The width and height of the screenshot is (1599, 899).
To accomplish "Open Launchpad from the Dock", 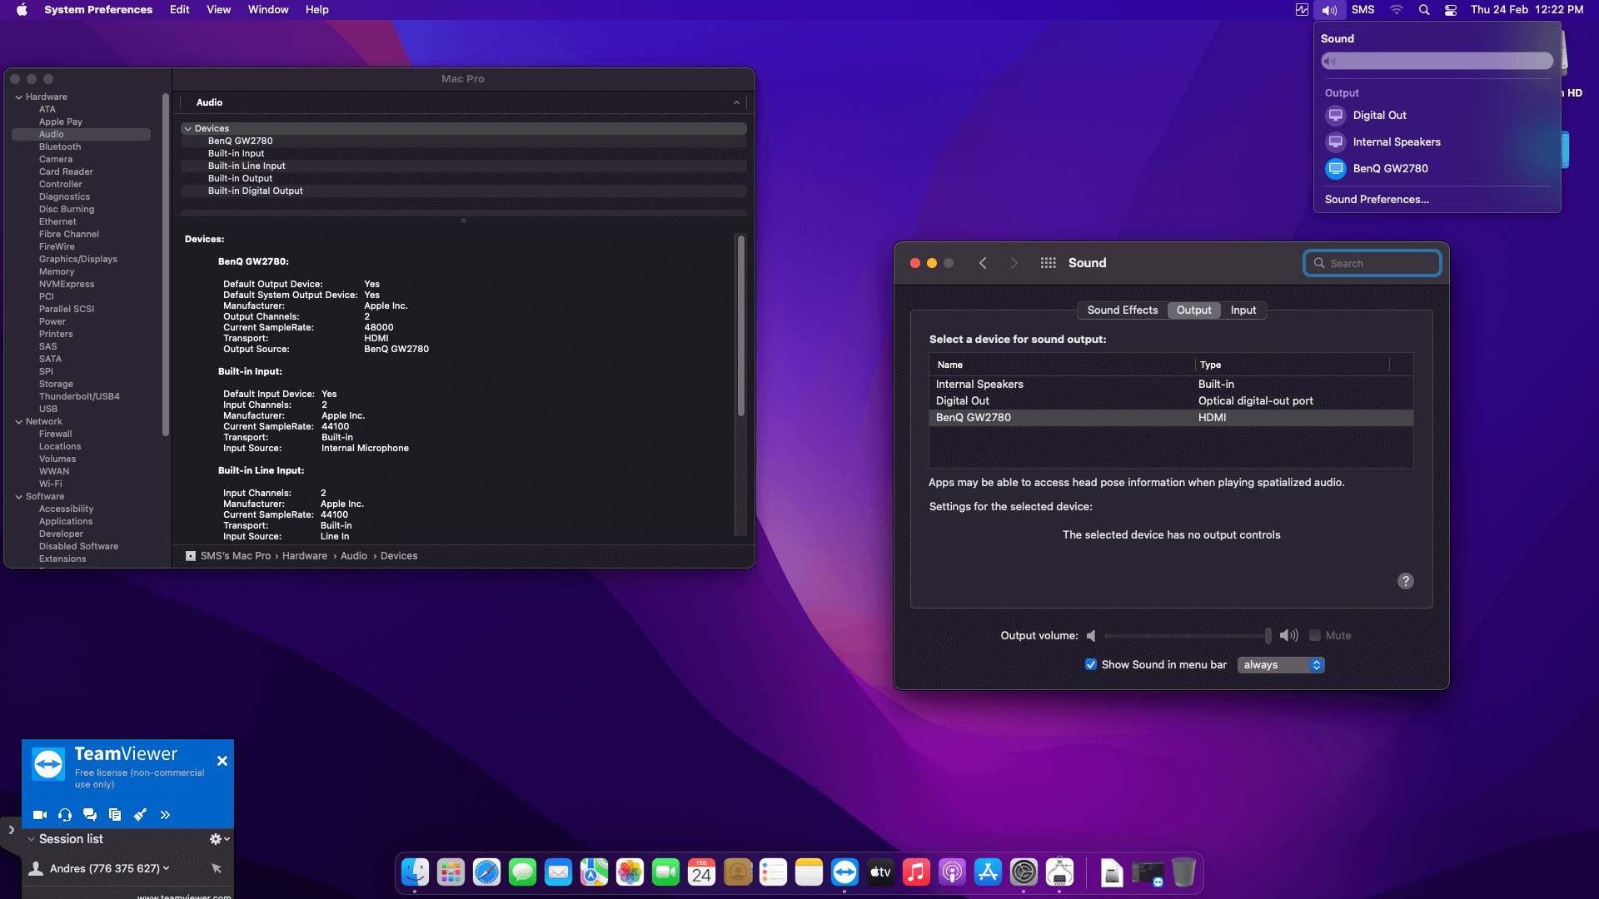I will 451,872.
